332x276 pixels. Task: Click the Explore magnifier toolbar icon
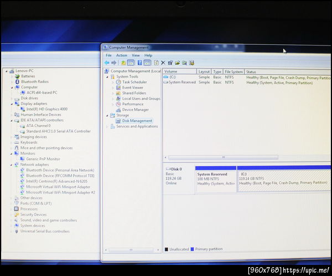[x=184, y=63]
